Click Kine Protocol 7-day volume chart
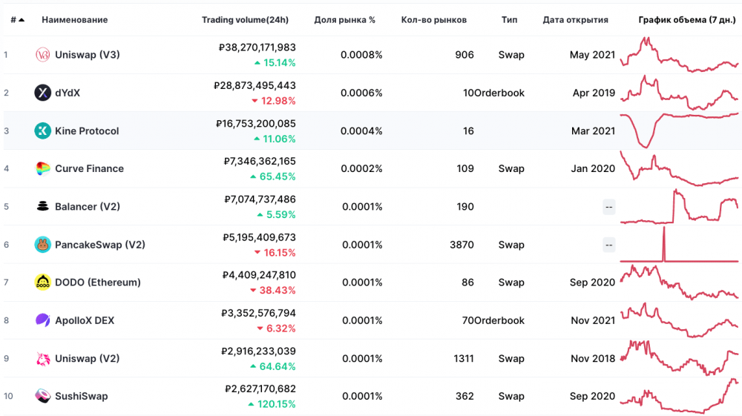This screenshot has height=416, width=742. click(680, 131)
